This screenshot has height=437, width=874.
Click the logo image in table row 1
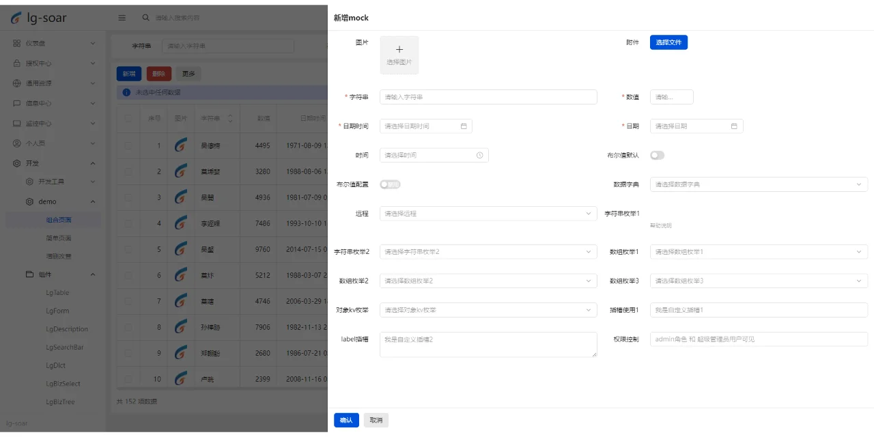pyautogui.click(x=181, y=145)
